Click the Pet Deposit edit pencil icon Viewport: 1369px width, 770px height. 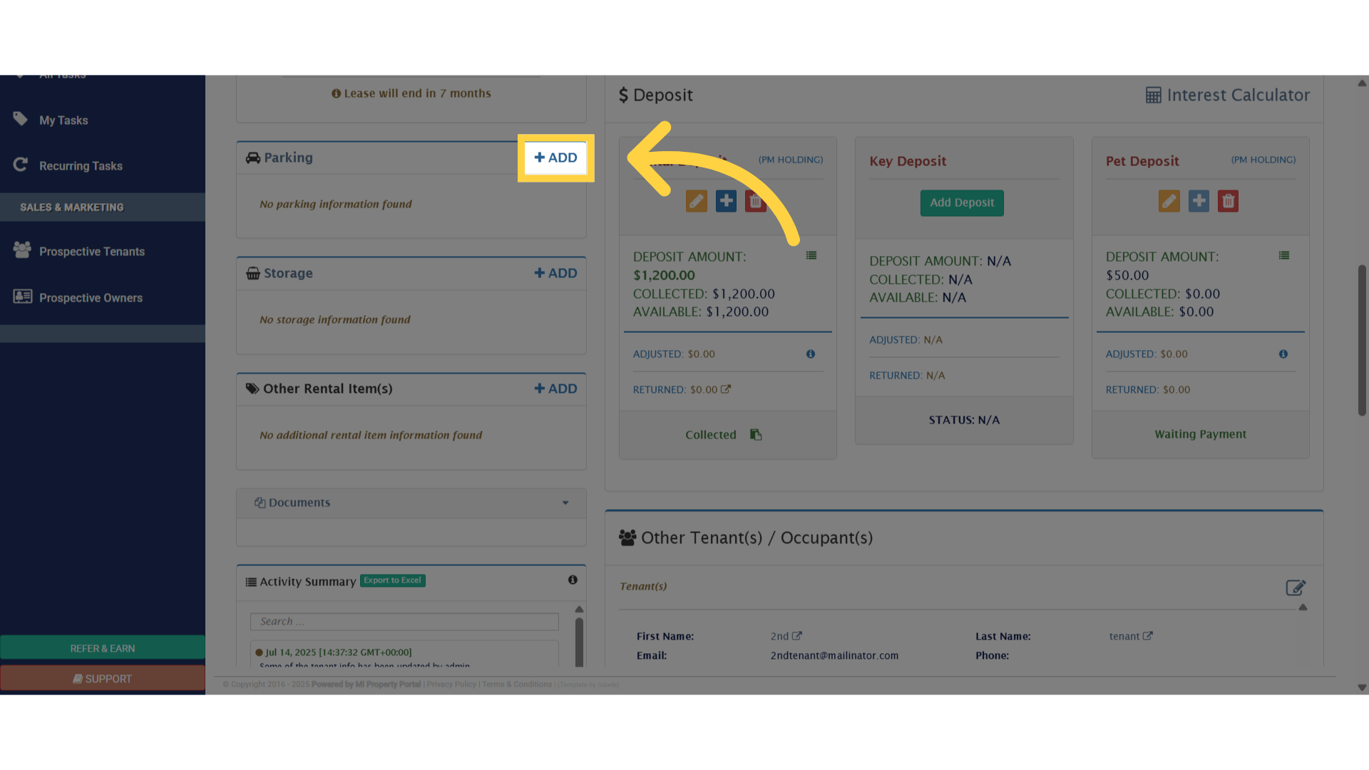point(1169,201)
